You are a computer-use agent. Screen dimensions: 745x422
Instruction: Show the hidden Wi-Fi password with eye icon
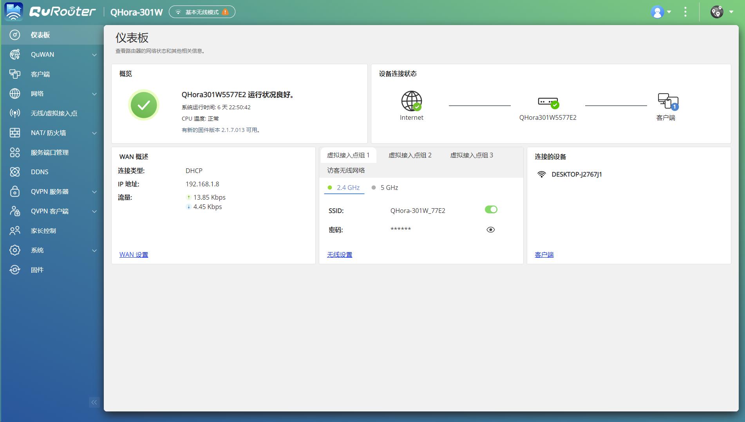point(491,229)
